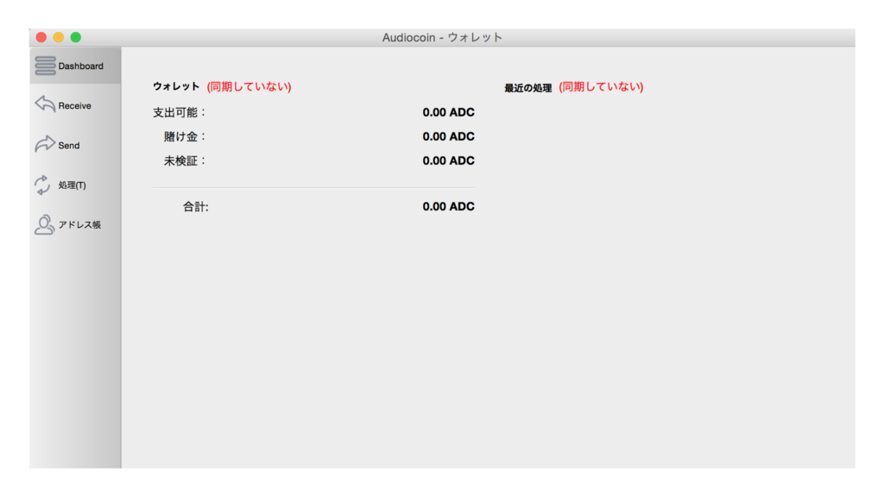Click the Dashboard stacked-bars icon
884x497 pixels.
pos(45,66)
